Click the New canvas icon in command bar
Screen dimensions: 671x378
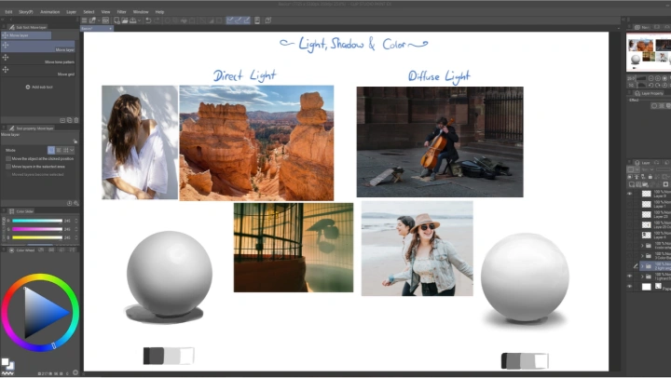click(116, 20)
